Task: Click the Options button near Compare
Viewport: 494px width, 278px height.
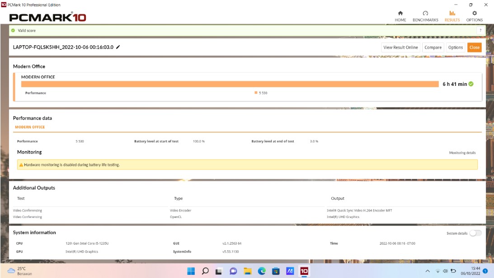Action: click(456, 47)
